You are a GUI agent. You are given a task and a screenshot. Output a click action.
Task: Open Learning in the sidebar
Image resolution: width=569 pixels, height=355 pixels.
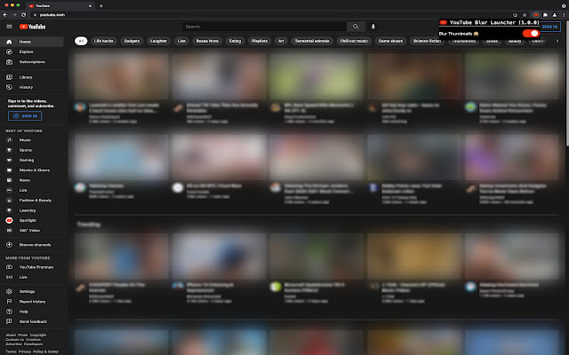[x=32, y=210]
